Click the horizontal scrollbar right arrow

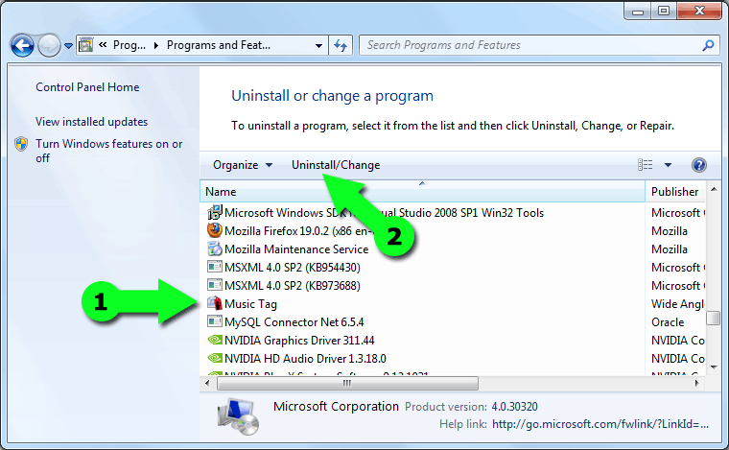tap(696, 384)
